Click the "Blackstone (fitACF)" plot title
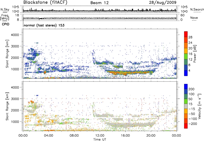 (x=45, y=2)
